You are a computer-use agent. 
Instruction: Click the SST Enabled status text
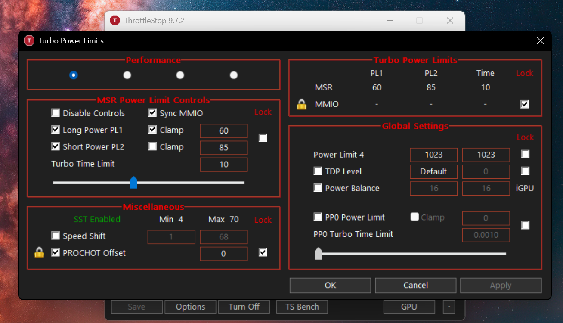click(x=97, y=219)
